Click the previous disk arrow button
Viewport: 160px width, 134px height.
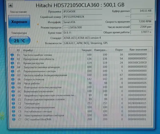(11, 5)
